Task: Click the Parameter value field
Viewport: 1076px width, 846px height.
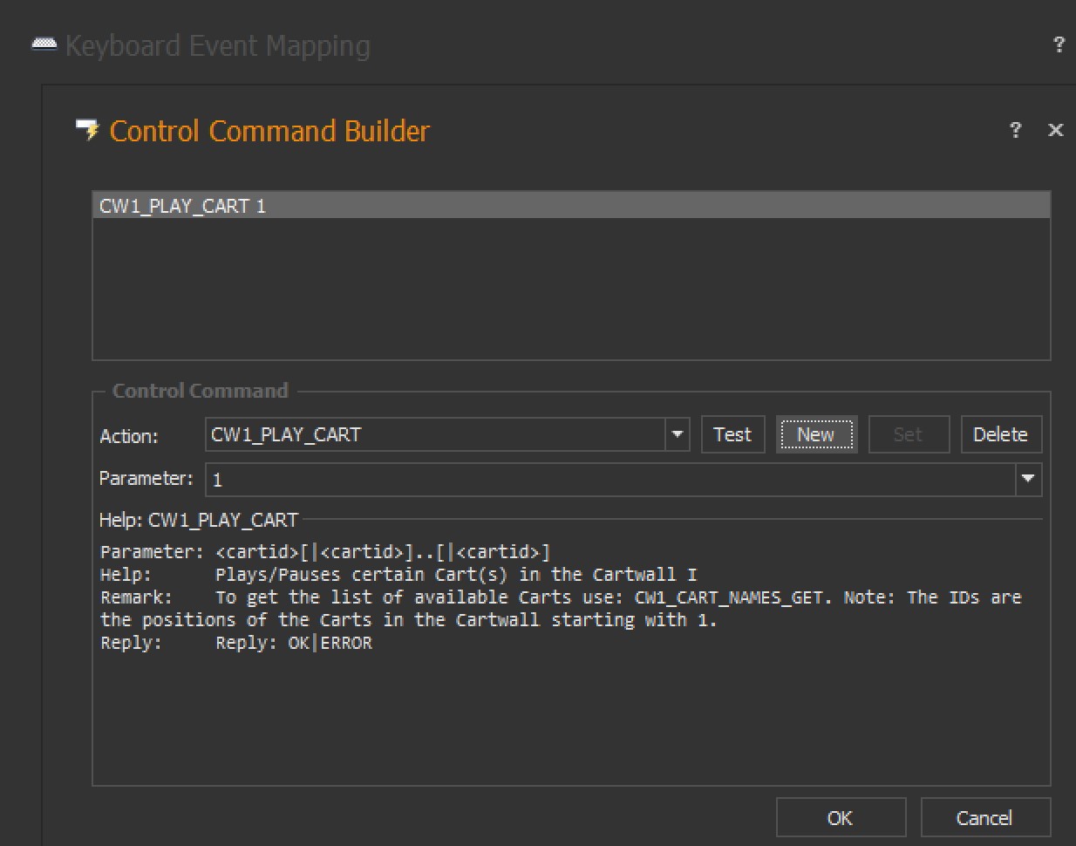Action: pyautogui.click(x=610, y=479)
